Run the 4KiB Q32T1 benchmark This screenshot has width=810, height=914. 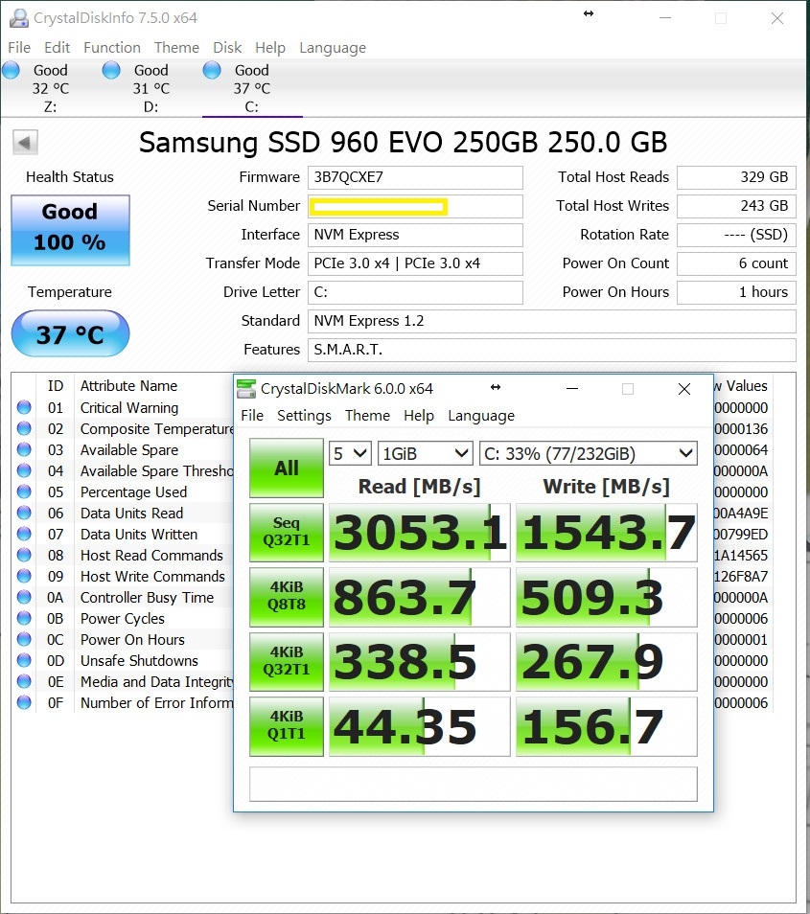pos(287,662)
